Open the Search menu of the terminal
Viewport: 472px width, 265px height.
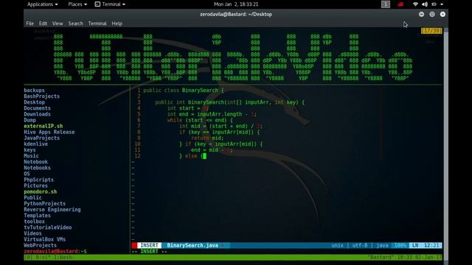point(75,24)
